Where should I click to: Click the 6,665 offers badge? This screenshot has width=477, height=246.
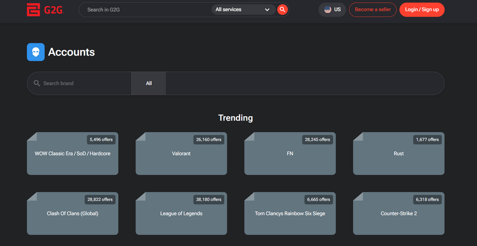coord(319,199)
